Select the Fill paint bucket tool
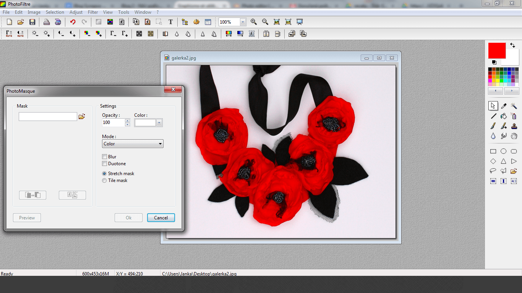Viewport: 522px width, 293px height. tap(504, 116)
